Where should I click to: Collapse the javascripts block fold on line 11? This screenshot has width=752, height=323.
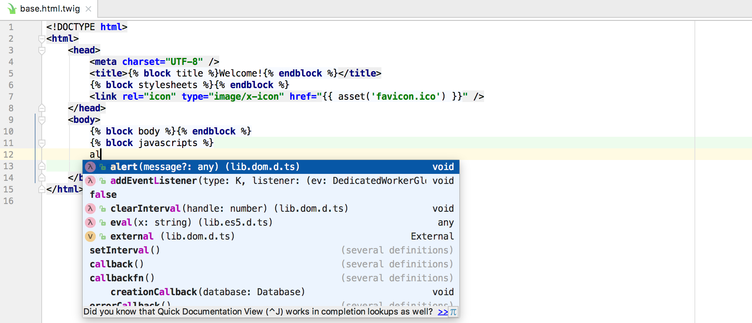[42, 143]
